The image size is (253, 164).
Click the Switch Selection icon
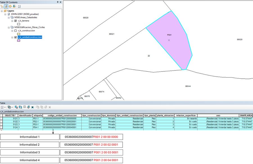20,107
